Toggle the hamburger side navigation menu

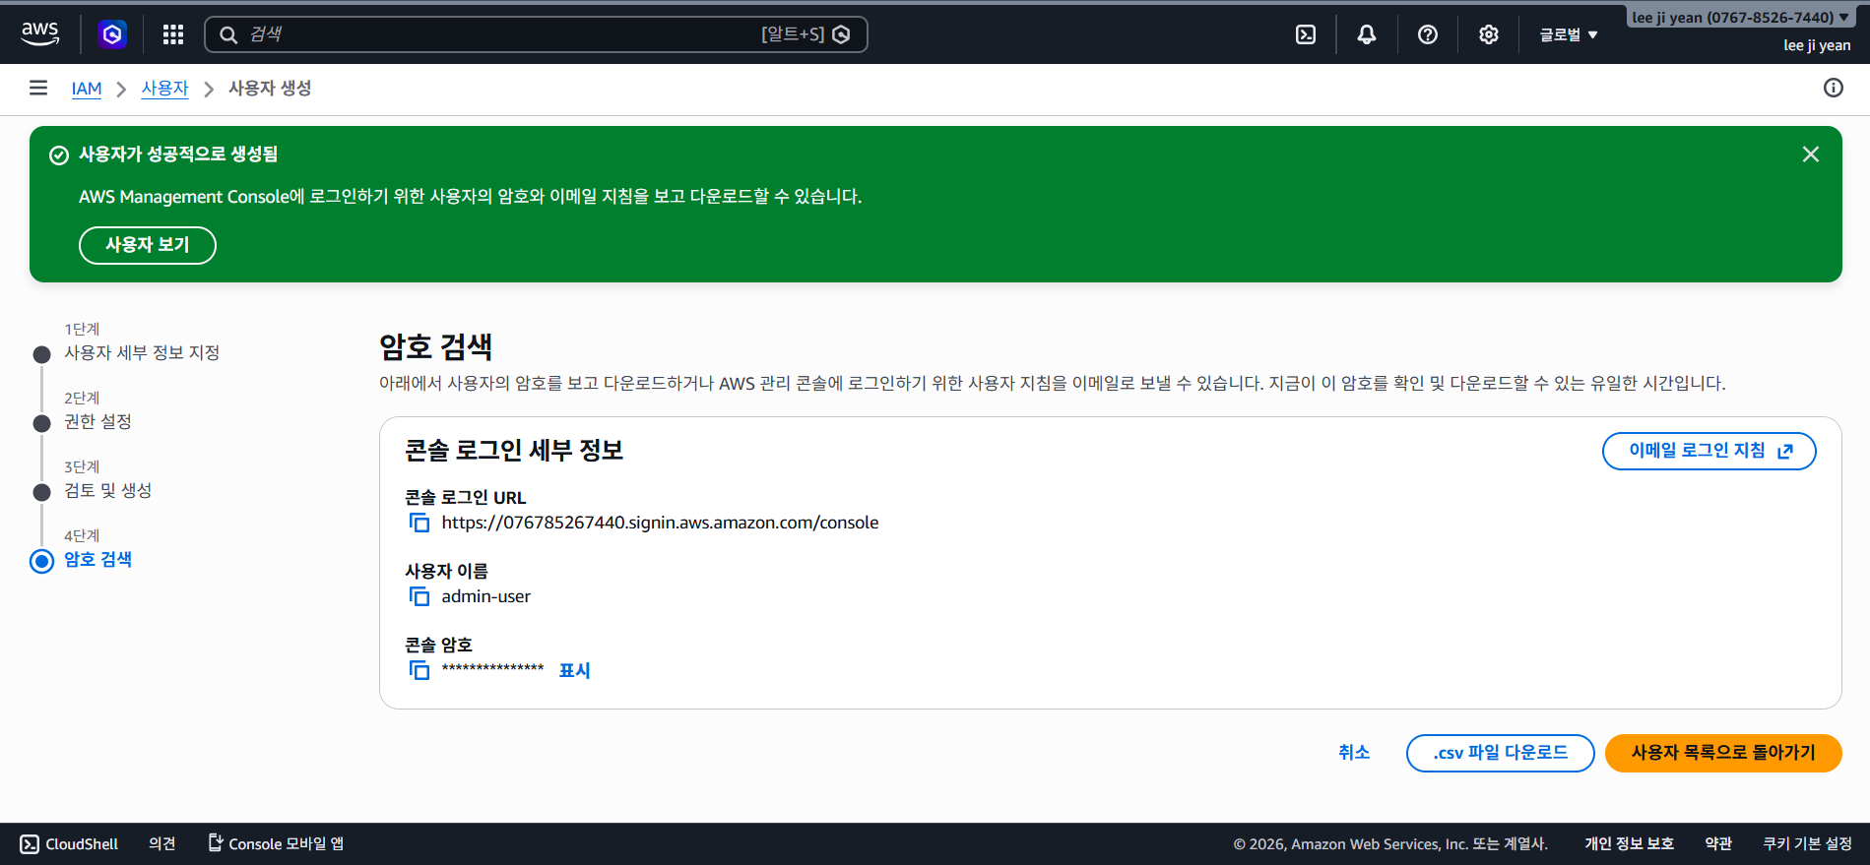(38, 88)
